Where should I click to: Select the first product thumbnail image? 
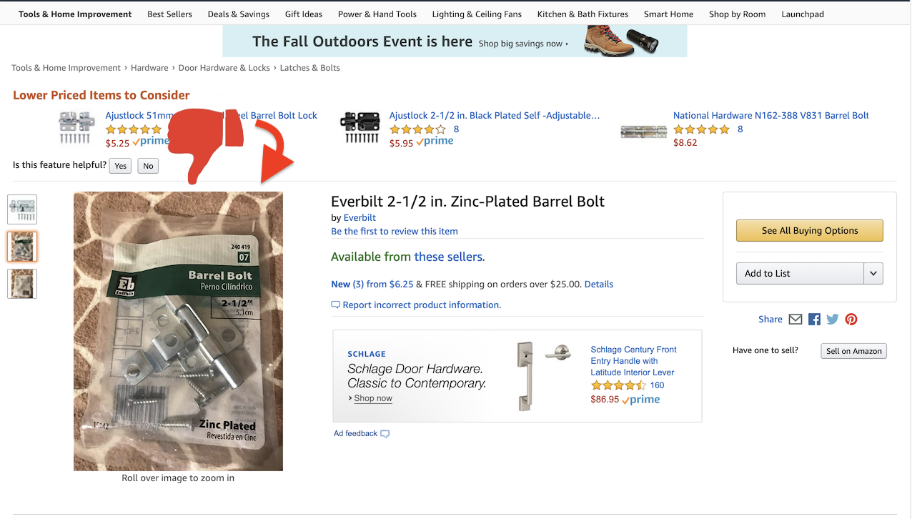click(22, 209)
